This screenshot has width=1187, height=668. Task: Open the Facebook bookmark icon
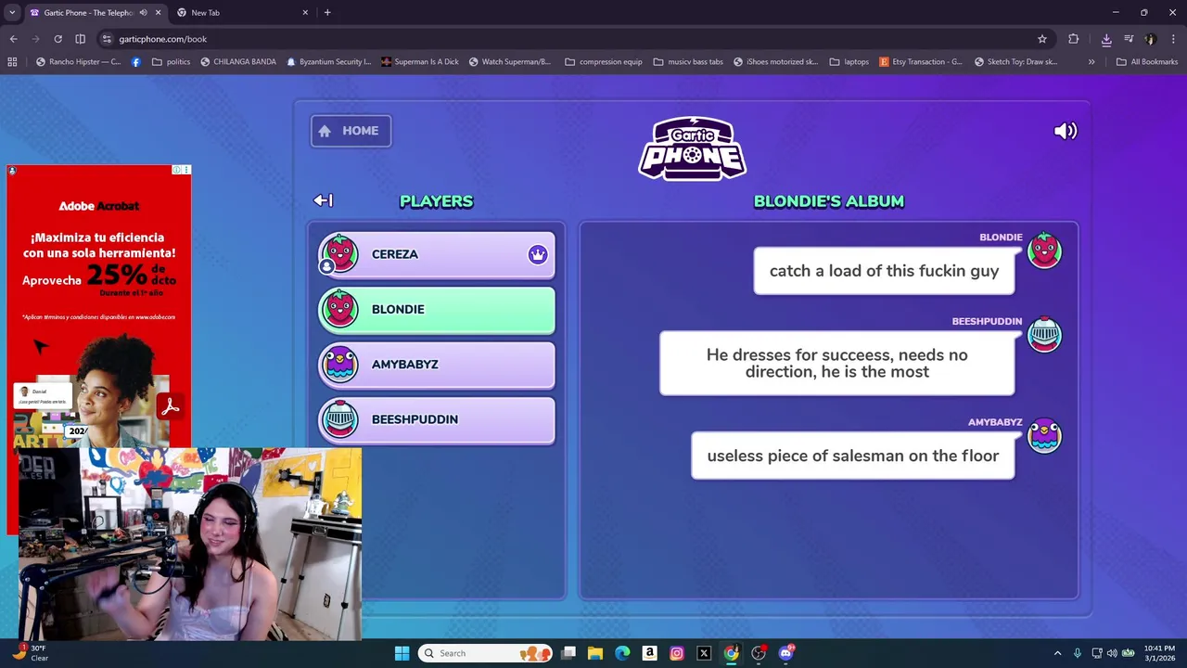136,62
